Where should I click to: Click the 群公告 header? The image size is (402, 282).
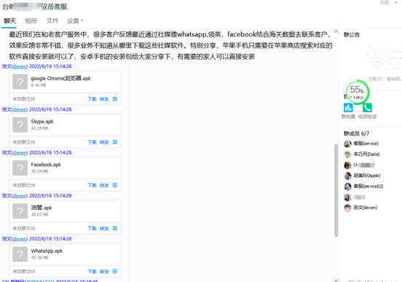pyautogui.click(x=352, y=35)
